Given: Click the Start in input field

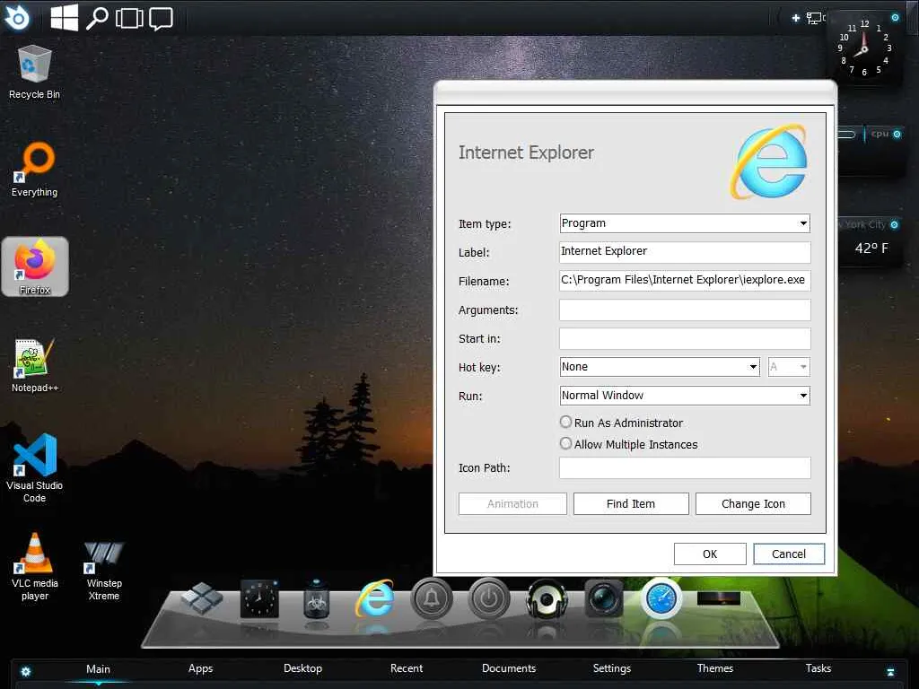Looking at the screenshot, I should (x=685, y=338).
